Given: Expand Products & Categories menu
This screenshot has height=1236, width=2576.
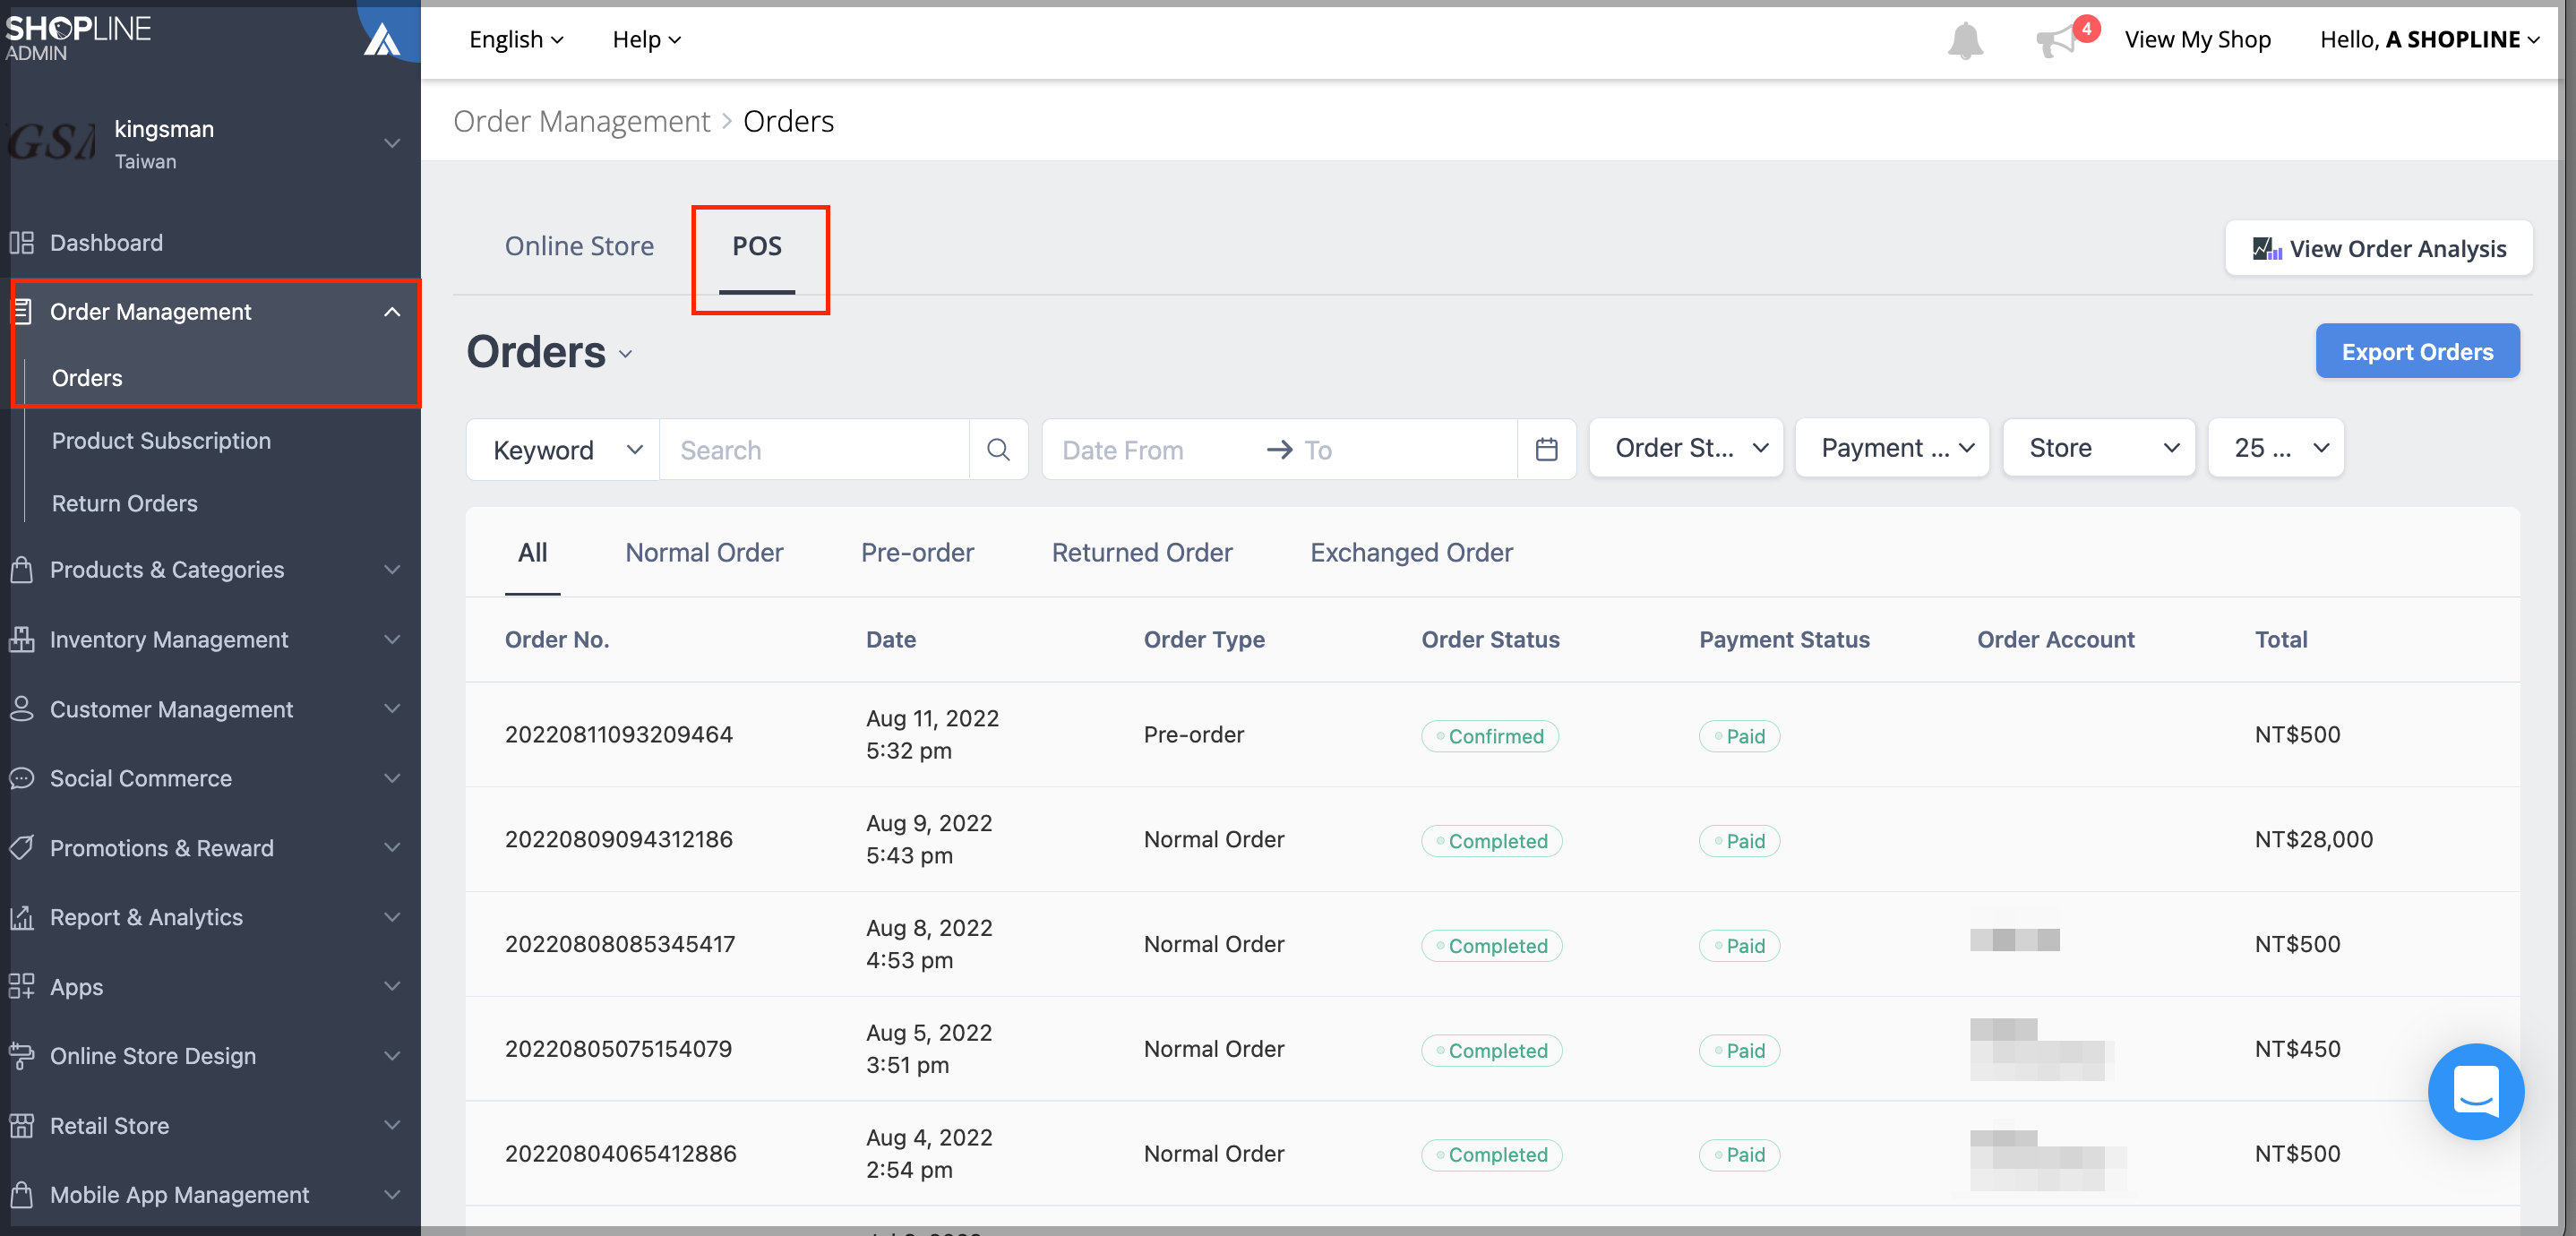Looking at the screenshot, I should click(392, 570).
